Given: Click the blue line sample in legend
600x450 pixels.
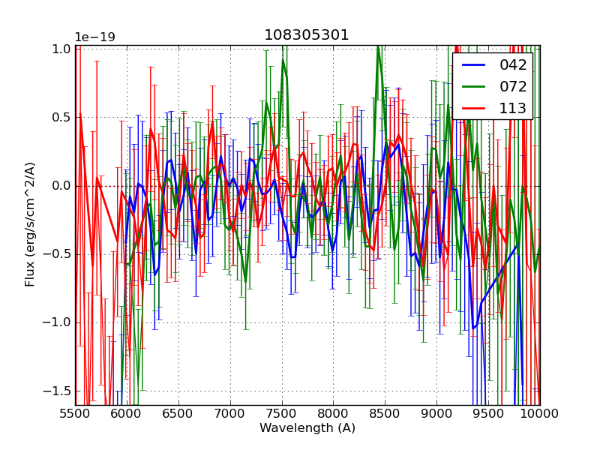Looking at the screenshot, I should click(x=474, y=65).
